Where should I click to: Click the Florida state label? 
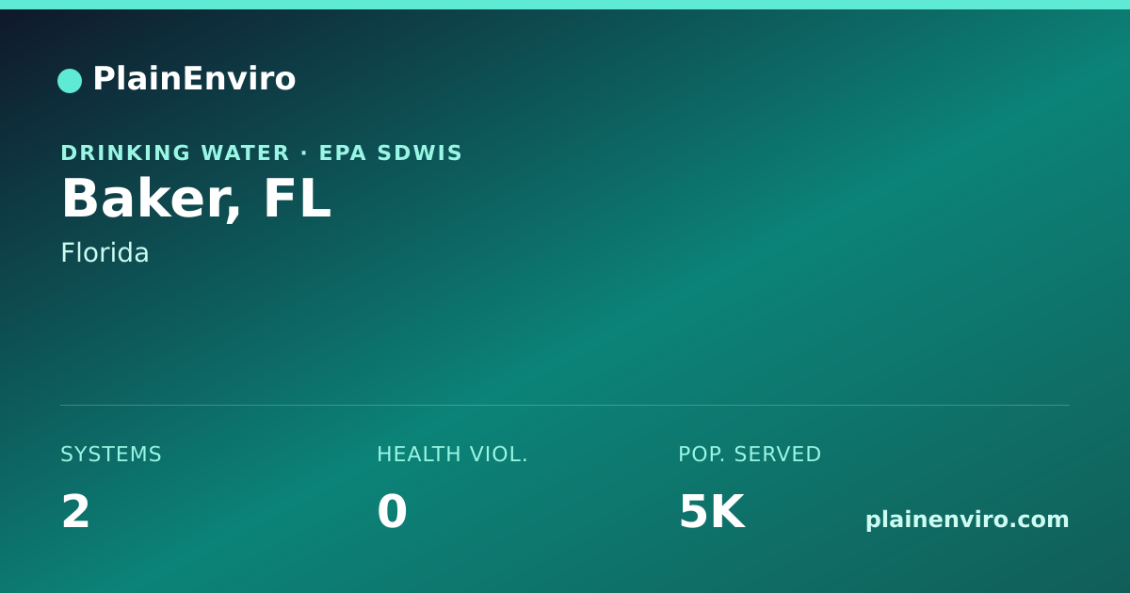pyautogui.click(x=105, y=253)
